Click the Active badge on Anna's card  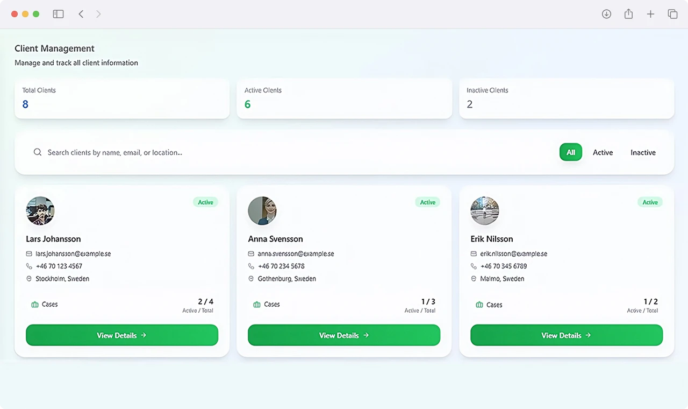click(x=427, y=202)
